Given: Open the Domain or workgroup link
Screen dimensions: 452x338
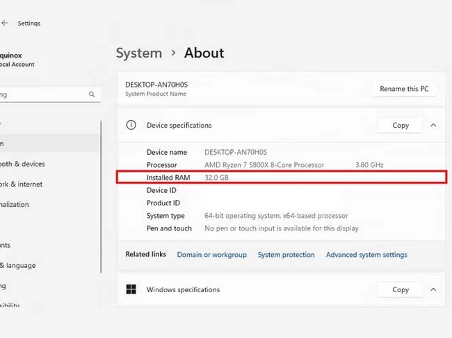Looking at the screenshot, I should [211, 255].
